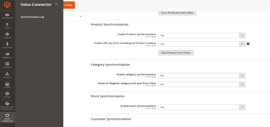Close the Odoo Connector flyout panel

pyautogui.click(x=56, y=4)
